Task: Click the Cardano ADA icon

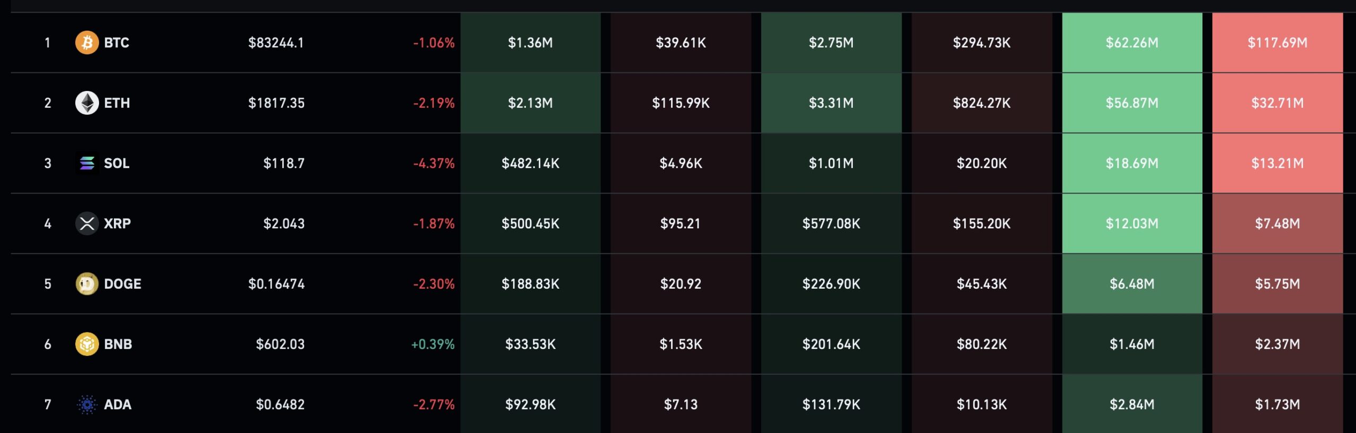Action: click(x=87, y=404)
